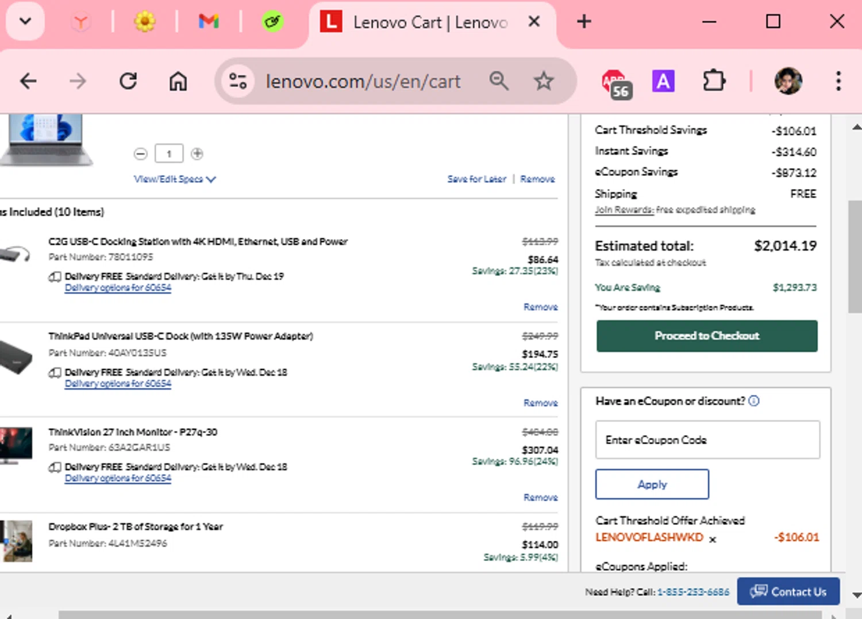This screenshot has width=862, height=619.
Task: Remove C2G USB-C Docking Station
Action: pos(541,307)
